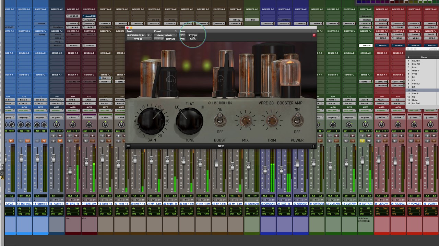439x246 pixels.
Task: Select the next preset plus button
Action: [x=158, y=39]
